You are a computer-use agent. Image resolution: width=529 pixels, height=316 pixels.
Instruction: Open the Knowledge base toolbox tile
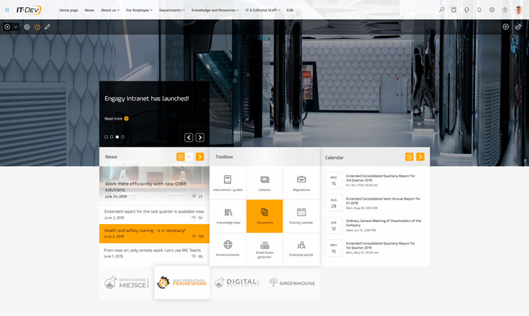[228, 216]
